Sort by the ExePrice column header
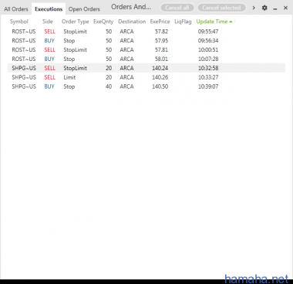The image size is (293, 284). pyautogui.click(x=160, y=22)
